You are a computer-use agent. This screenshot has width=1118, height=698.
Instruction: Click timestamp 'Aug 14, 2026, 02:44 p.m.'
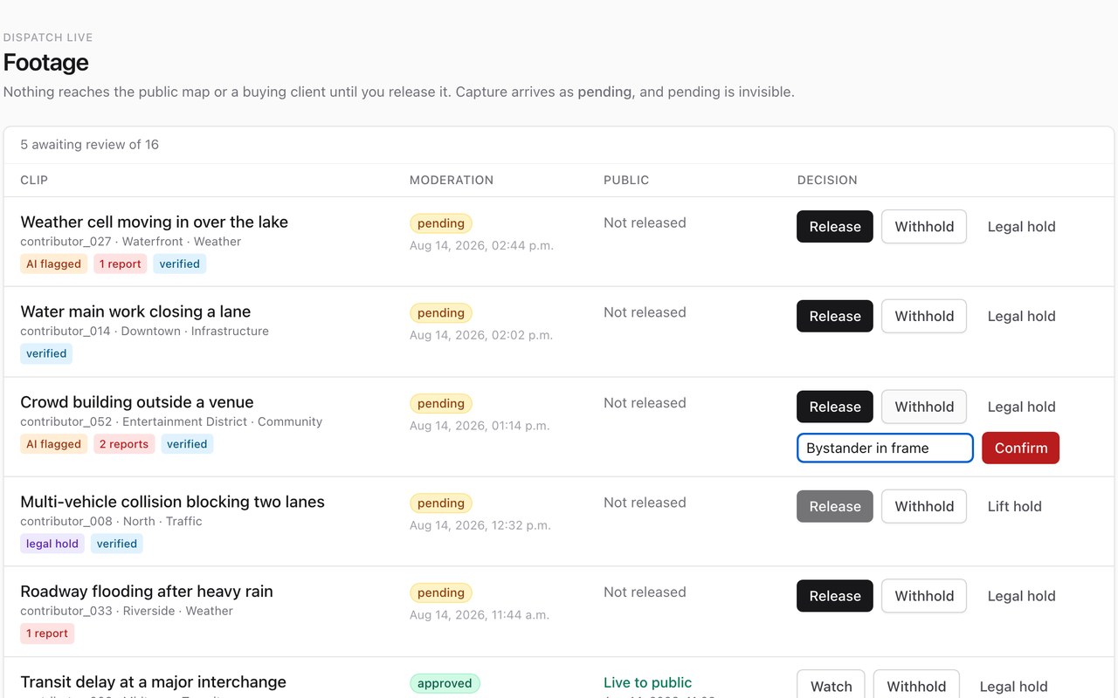click(481, 245)
